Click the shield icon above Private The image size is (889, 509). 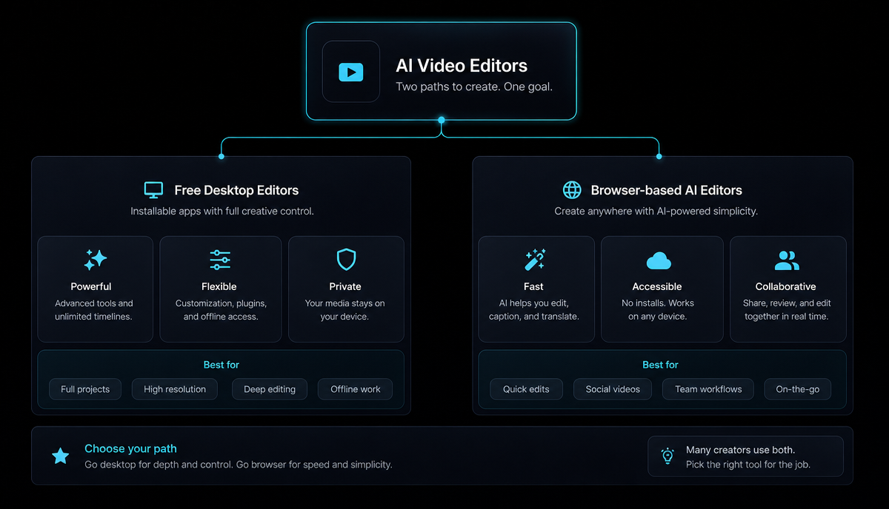click(346, 260)
